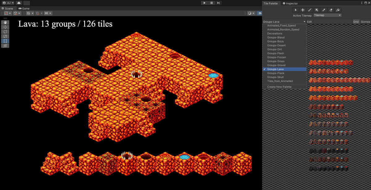The height and width of the screenshot is (190, 371).
Task: Choose the Rect Transform tool
Action: click(x=5, y=41)
